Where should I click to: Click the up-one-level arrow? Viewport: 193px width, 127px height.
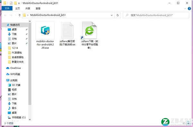(19, 15)
